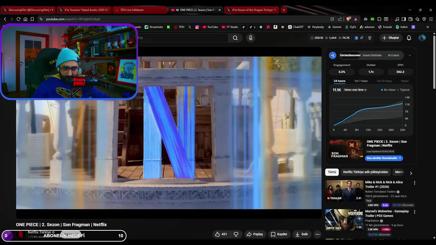Click the share page icon in address bar

pyautogui.click(x=340, y=19)
